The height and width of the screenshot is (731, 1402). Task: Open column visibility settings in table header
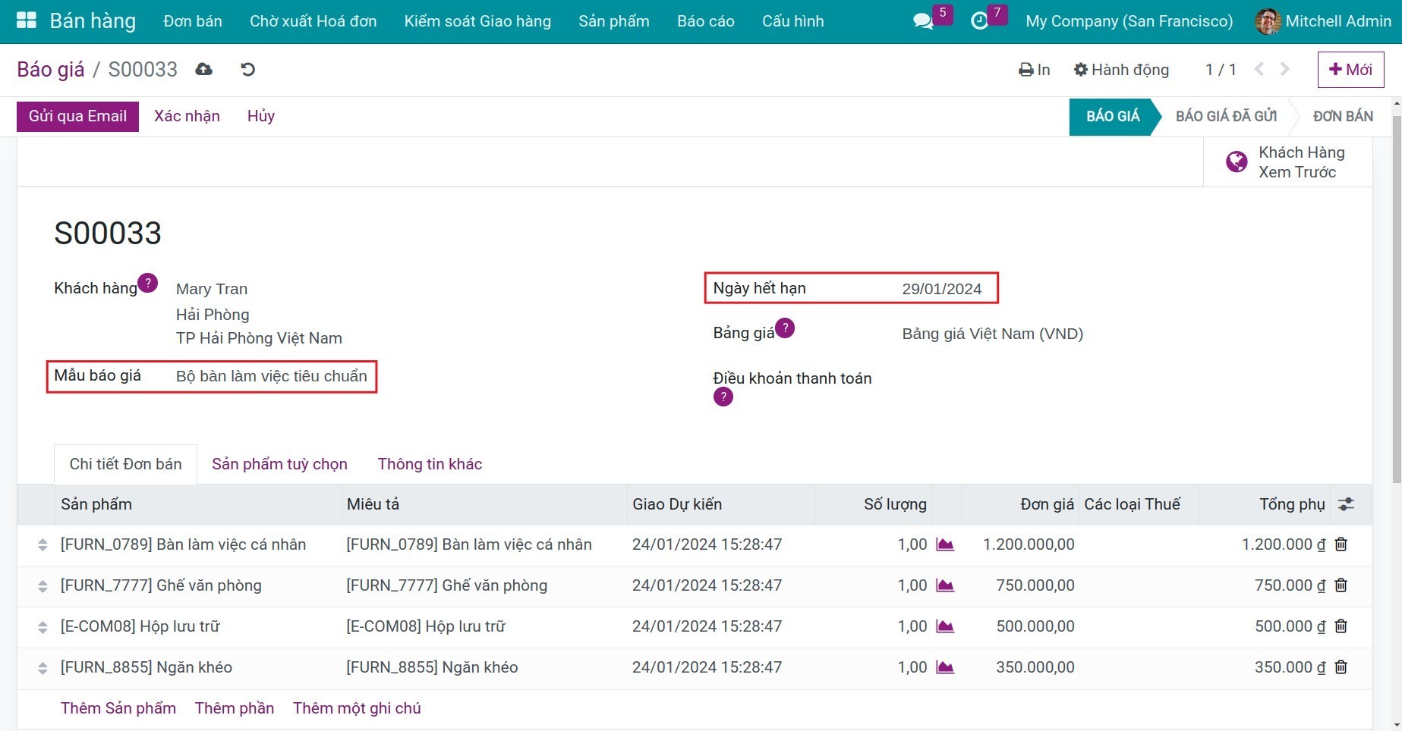point(1346,504)
